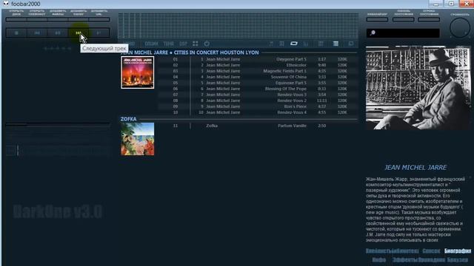Screen dimensions: 474x266
Task: Select the track Rendez-Vous 2
Action: [x=257, y=100]
